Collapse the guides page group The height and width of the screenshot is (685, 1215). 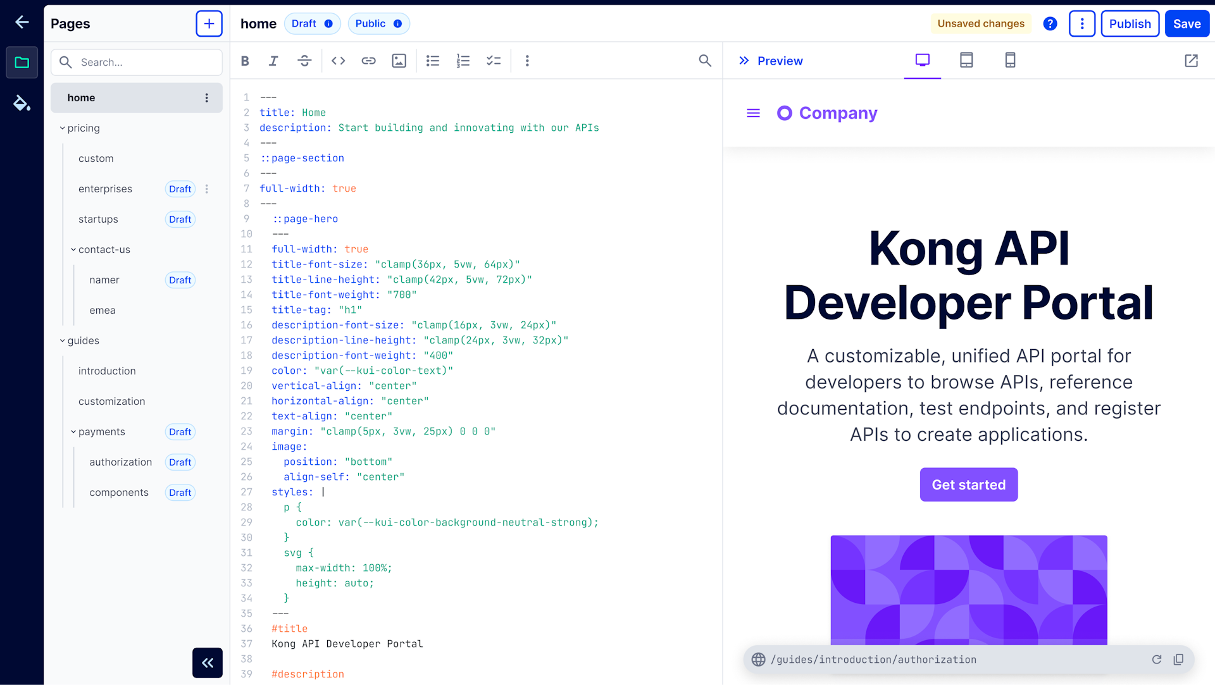pos(62,340)
